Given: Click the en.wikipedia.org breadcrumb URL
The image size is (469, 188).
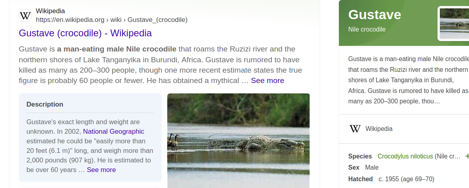Looking at the screenshot, I should (111, 20).
